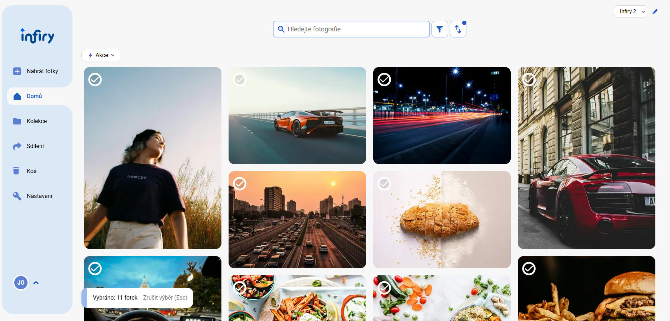Click the Koš trash bin icon
Image resolution: width=670 pixels, height=321 pixels.
click(16, 171)
